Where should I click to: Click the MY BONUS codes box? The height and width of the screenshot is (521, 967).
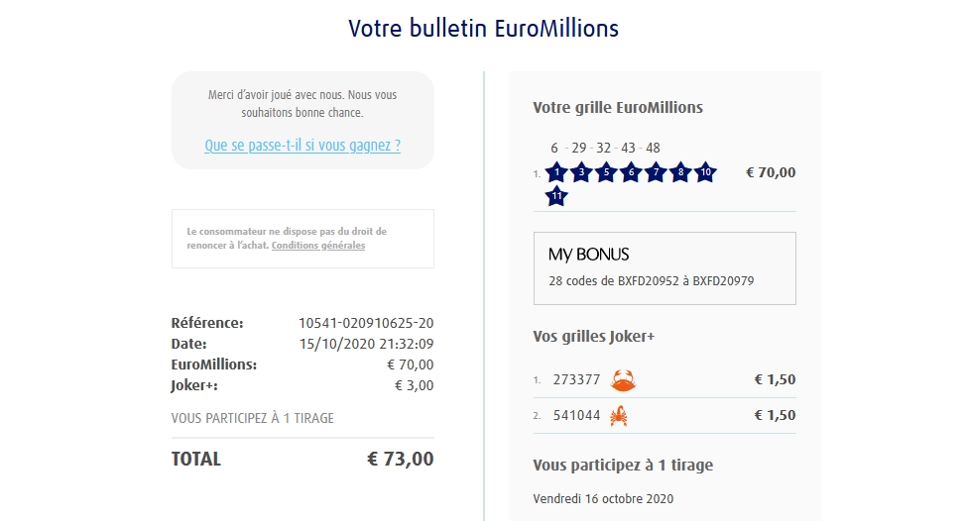[665, 268]
